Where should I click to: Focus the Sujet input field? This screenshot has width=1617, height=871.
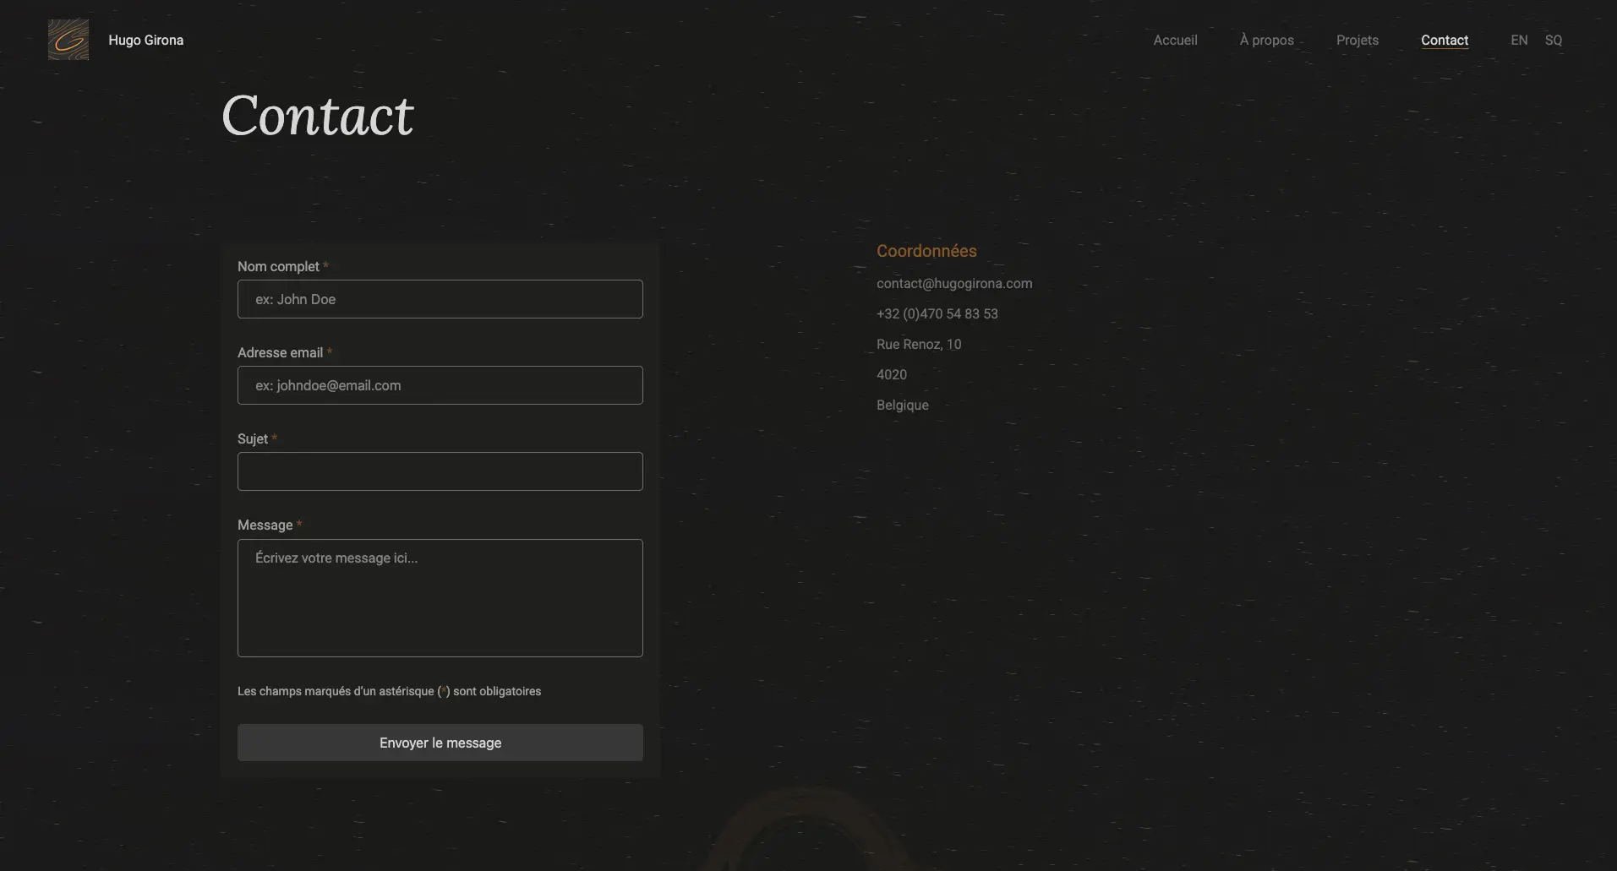point(440,471)
